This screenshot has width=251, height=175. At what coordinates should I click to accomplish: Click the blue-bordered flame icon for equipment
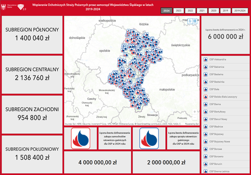click(149, 138)
